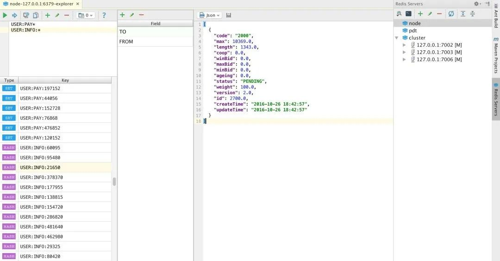
Task: Click the help question mark icon
Action: (x=104, y=15)
